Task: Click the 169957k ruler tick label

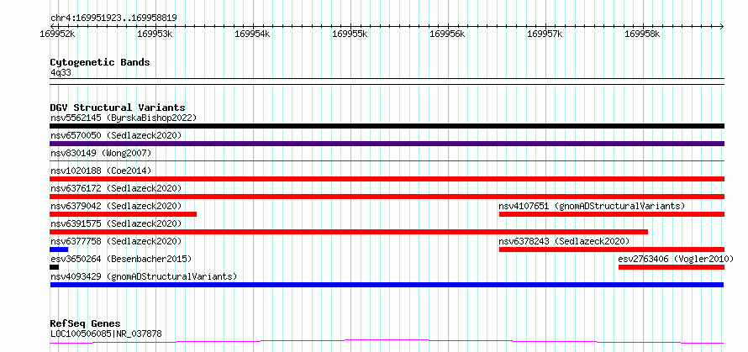Action: click(x=545, y=34)
